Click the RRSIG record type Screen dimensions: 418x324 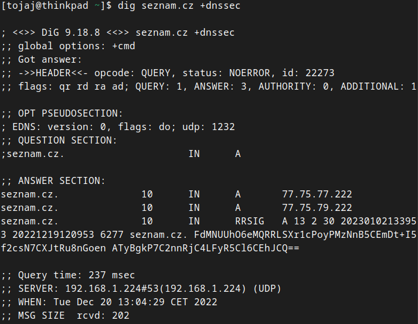click(x=250, y=221)
